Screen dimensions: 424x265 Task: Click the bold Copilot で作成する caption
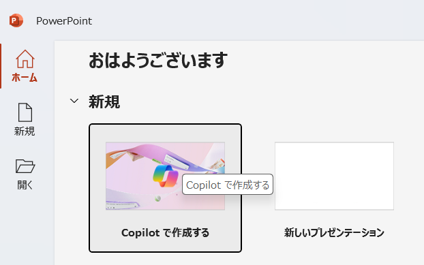[x=165, y=232]
